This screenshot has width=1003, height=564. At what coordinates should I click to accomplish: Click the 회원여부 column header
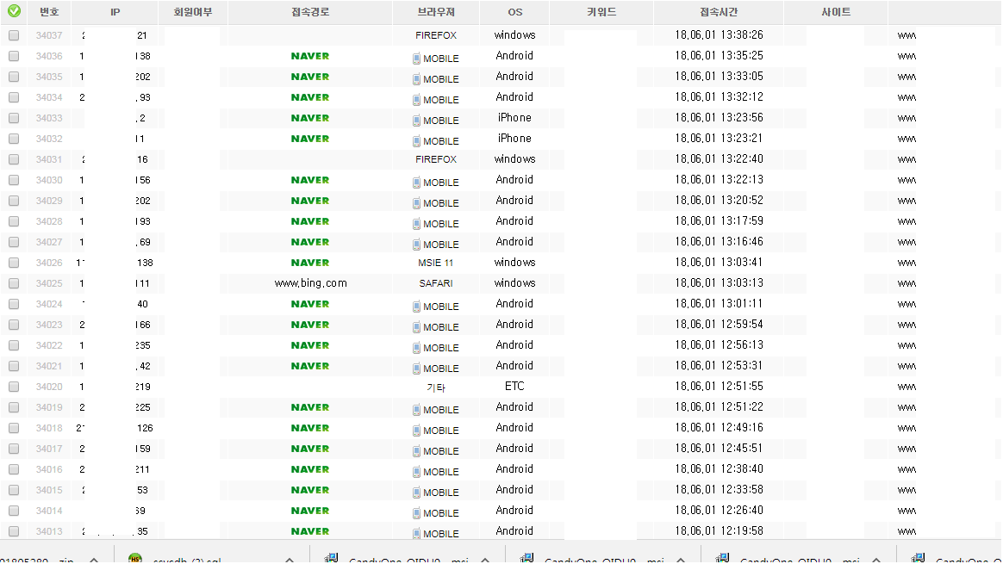click(192, 12)
